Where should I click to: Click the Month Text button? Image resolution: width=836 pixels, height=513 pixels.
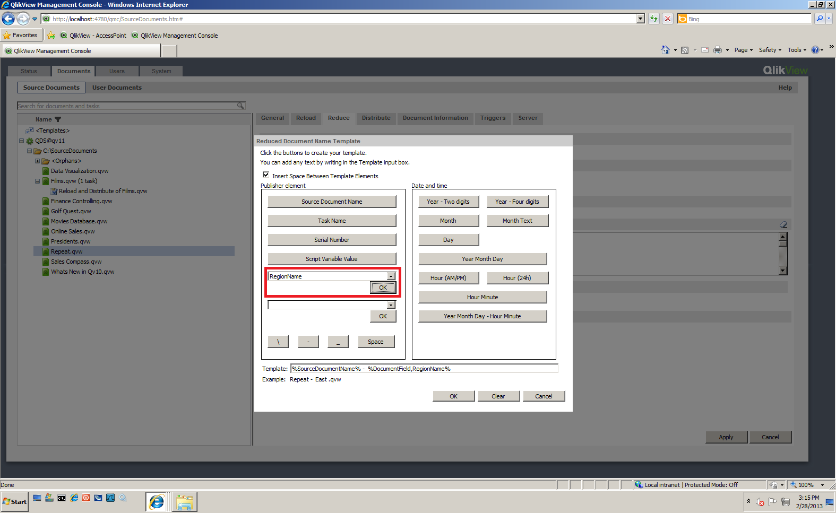coord(518,221)
